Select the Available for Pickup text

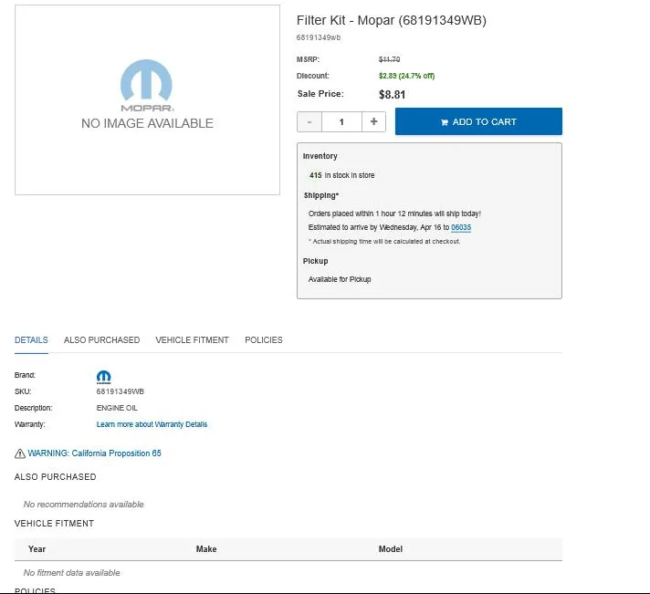[x=340, y=279]
